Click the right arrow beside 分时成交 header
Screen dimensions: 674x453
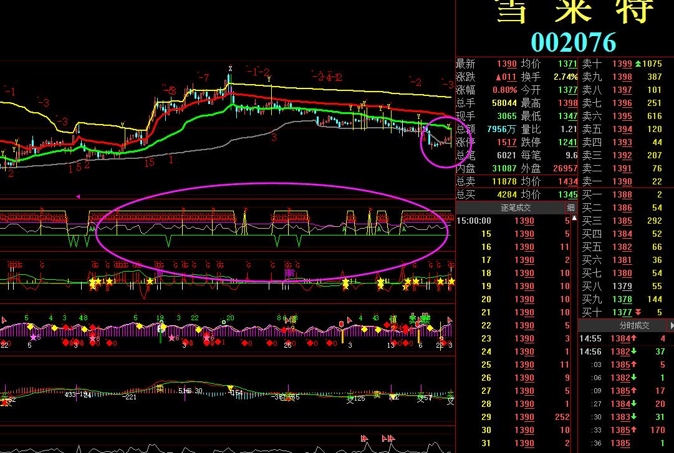671,325
